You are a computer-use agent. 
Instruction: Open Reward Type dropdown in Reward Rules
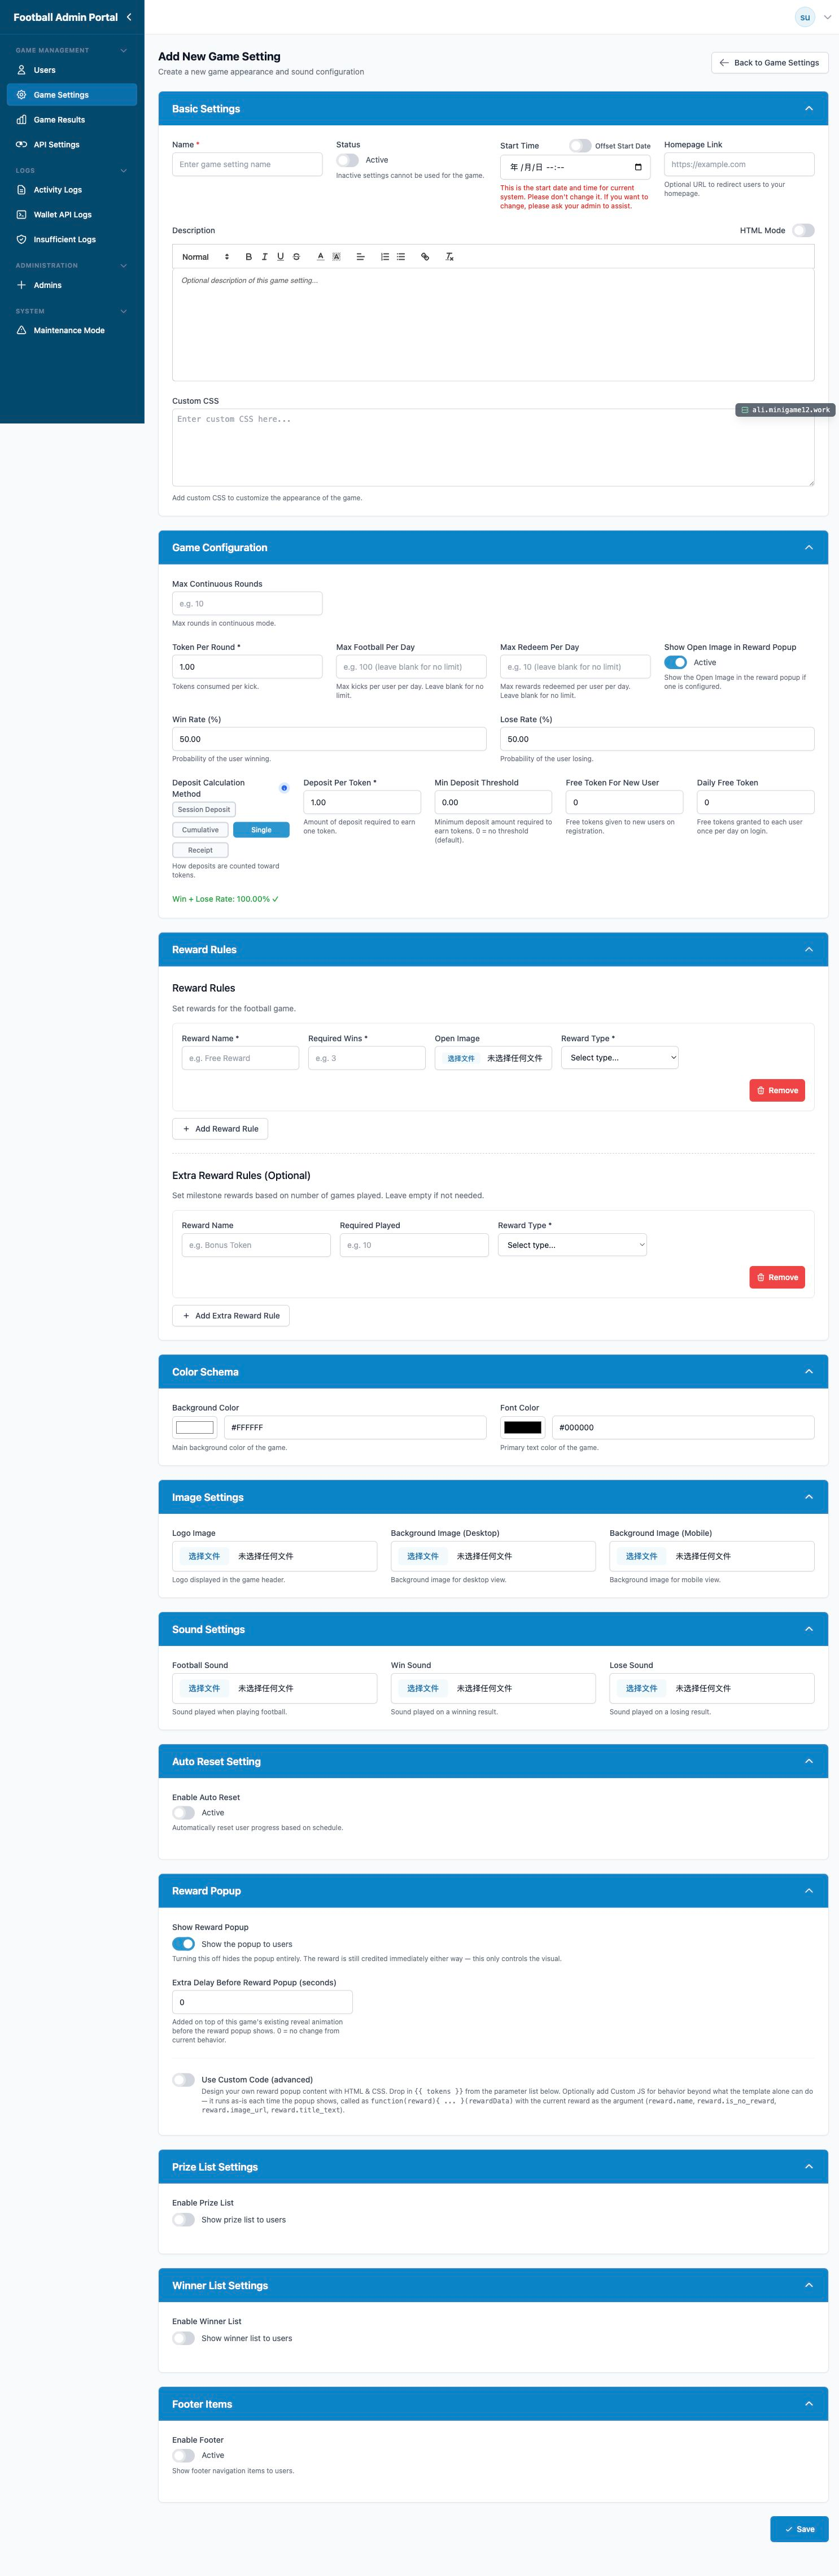(x=620, y=1058)
